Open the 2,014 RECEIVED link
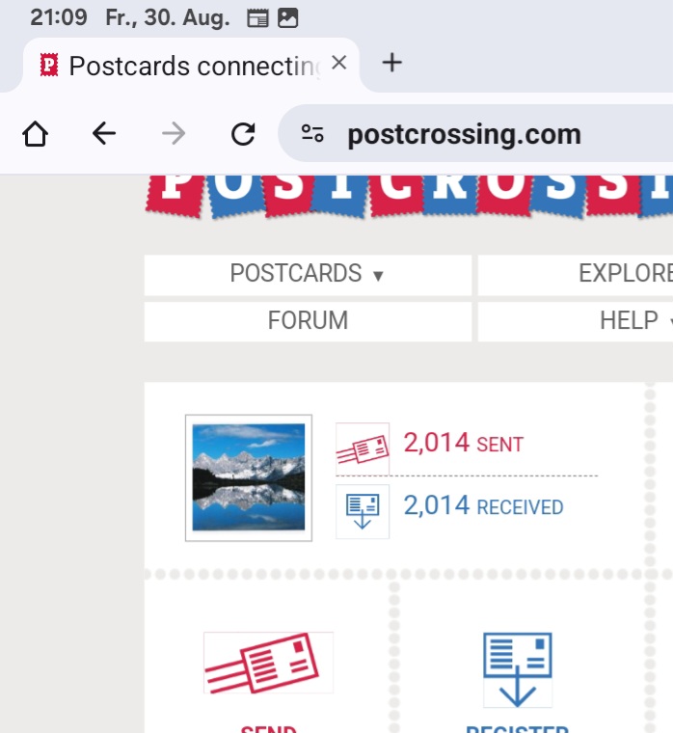This screenshot has height=733, width=673. point(483,505)
